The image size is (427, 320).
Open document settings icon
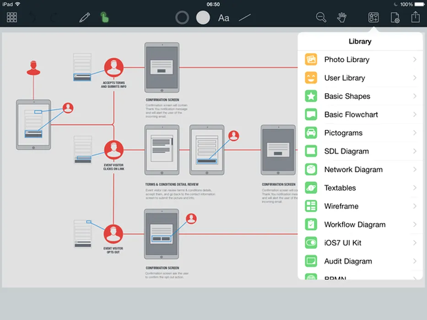395,17
